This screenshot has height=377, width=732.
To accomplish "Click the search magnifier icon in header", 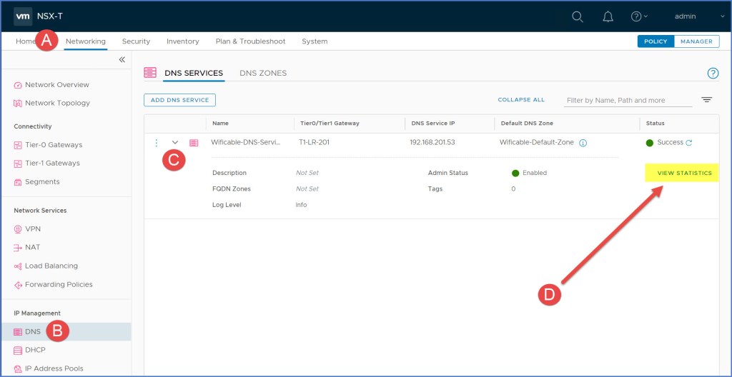I will click(x=578, y=16).
